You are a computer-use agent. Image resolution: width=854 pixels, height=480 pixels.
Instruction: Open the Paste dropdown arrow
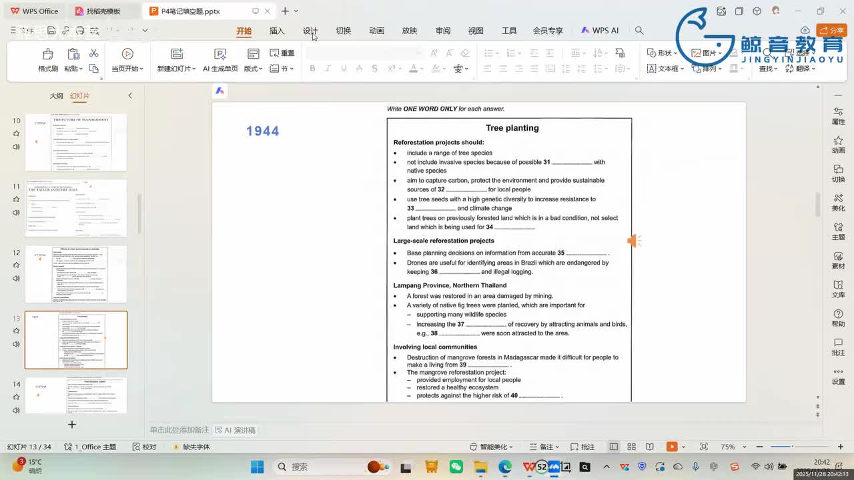[x=82, y=69]
